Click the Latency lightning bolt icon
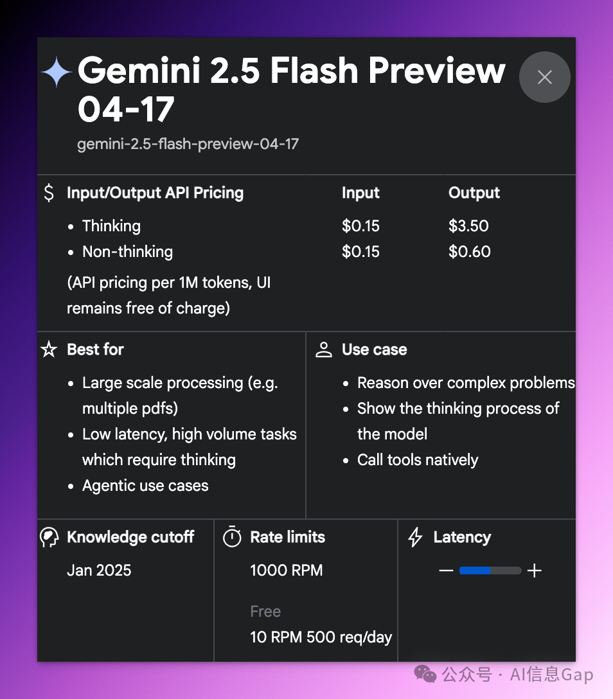Image resolution: width=613 pixels, height=699 pixels. 415,537
